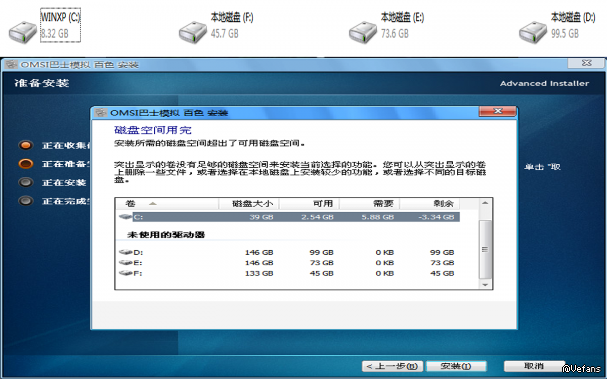
Task: Select the highlighted C: volume row
Action: [288, 217]
